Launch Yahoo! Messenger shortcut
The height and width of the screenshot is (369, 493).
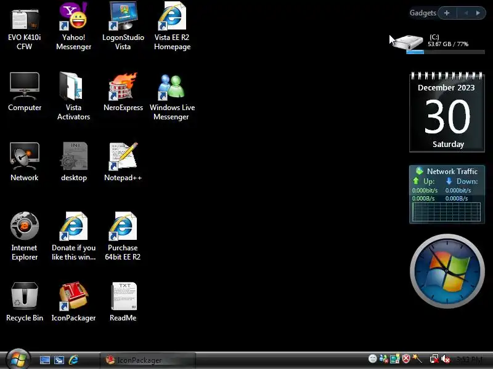tap(73, 26)
